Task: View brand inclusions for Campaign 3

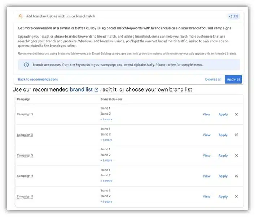Action: point(207,156)
